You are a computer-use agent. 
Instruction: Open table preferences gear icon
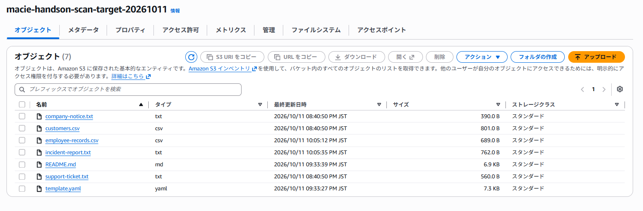tap(620, 89)
